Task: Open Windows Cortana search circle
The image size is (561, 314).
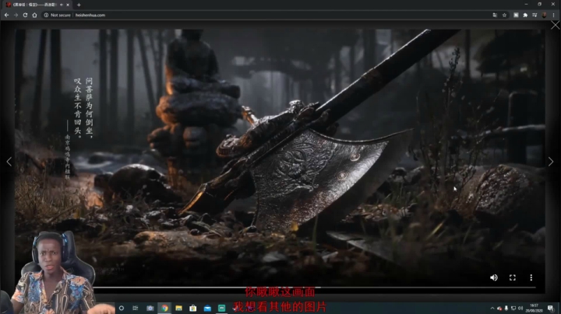Action: click(x=122, y=308)
